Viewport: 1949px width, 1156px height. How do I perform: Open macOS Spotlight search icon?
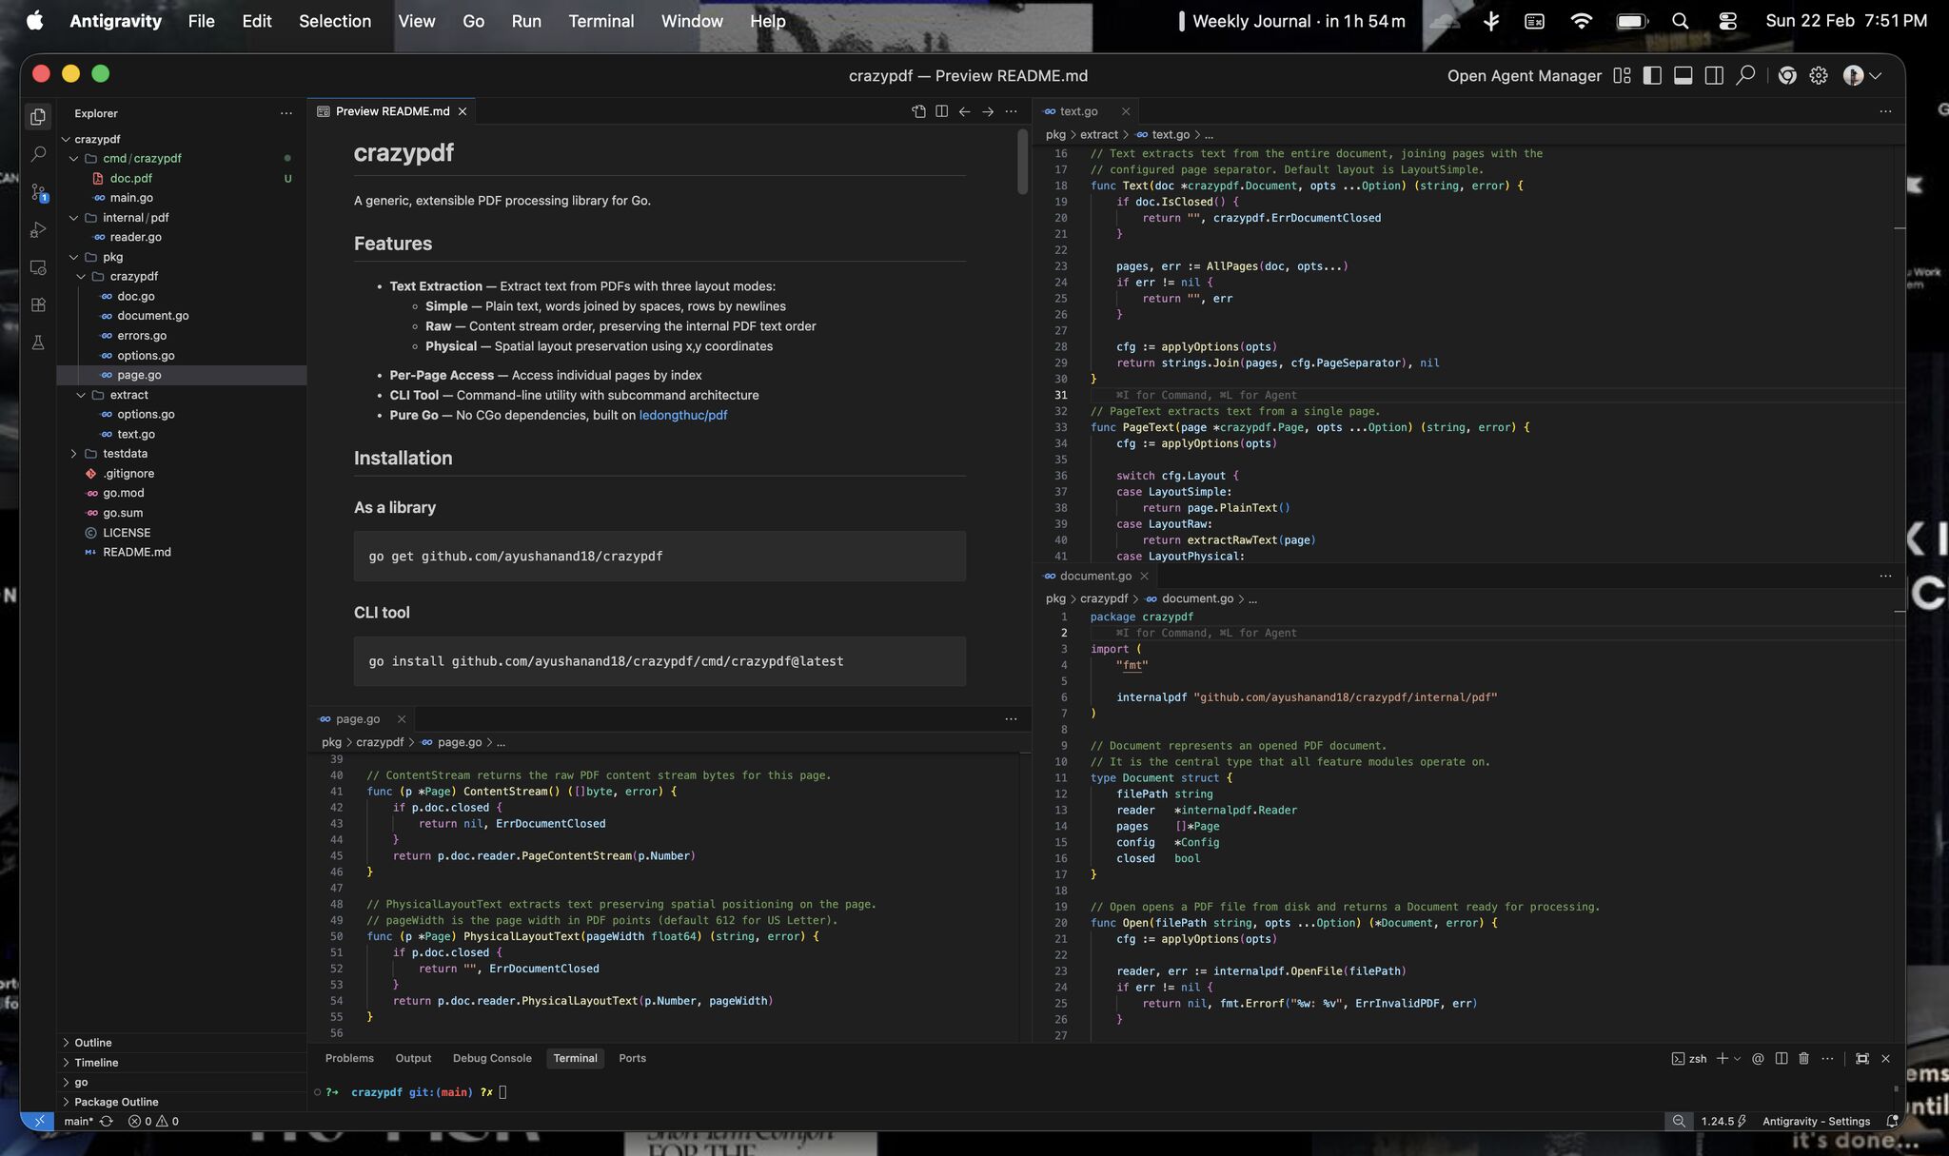(1680, 21)
